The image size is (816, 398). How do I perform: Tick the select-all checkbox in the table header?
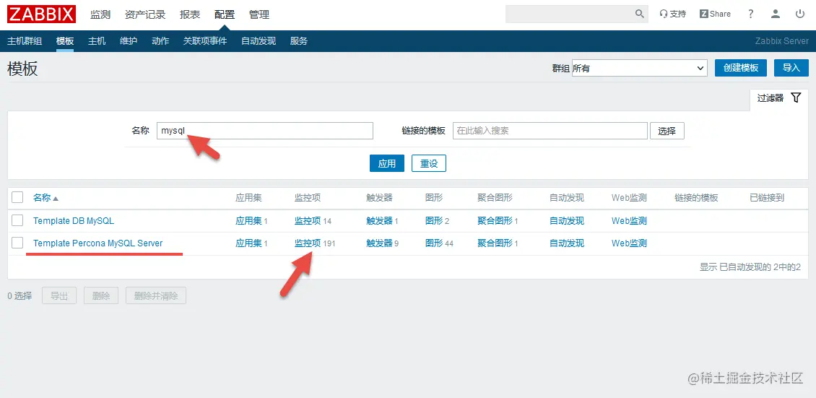[18, 197]
